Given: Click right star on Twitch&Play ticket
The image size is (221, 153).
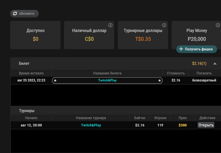Looking at the screenshot, I should coord(159,80).
